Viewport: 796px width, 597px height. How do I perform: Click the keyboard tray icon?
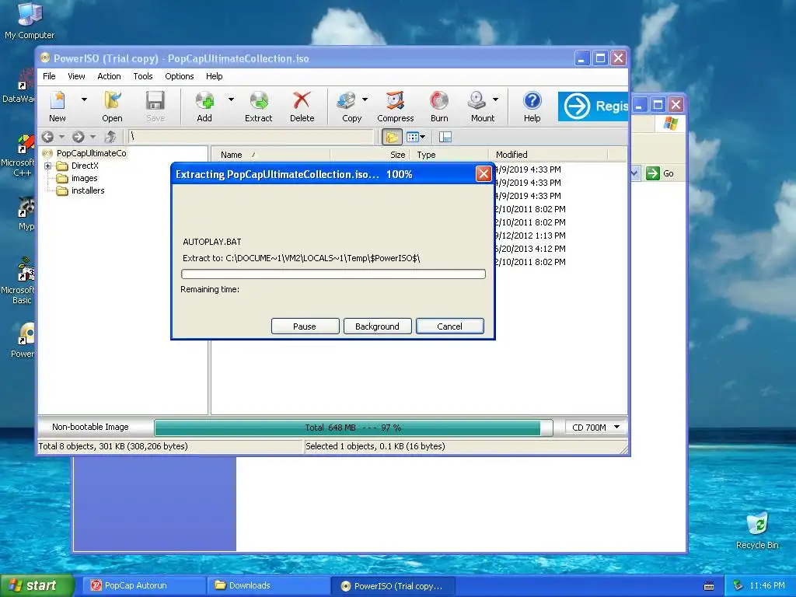click(709, 586)
